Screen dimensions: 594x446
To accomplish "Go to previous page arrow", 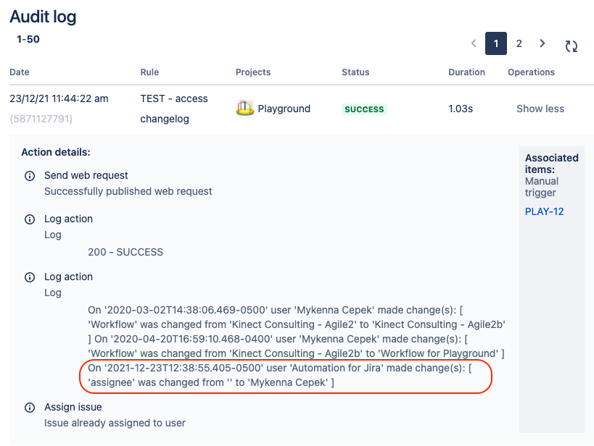I will coord(474,43).
